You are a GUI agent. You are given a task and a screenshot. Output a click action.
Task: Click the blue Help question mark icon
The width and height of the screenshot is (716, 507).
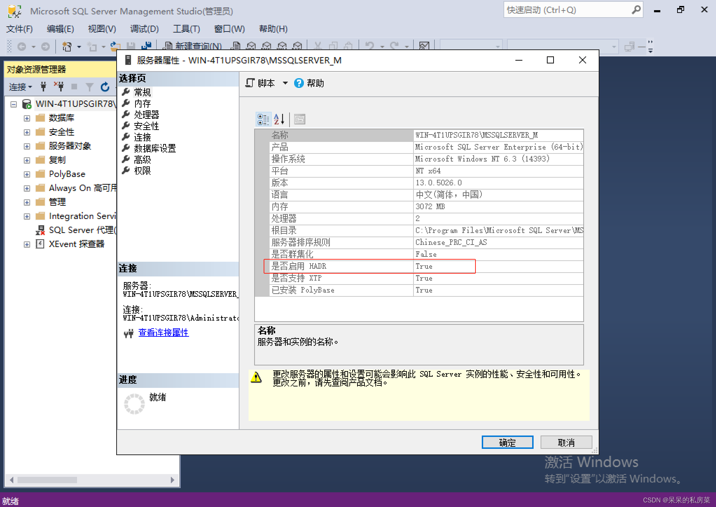[x=299, y=83]
